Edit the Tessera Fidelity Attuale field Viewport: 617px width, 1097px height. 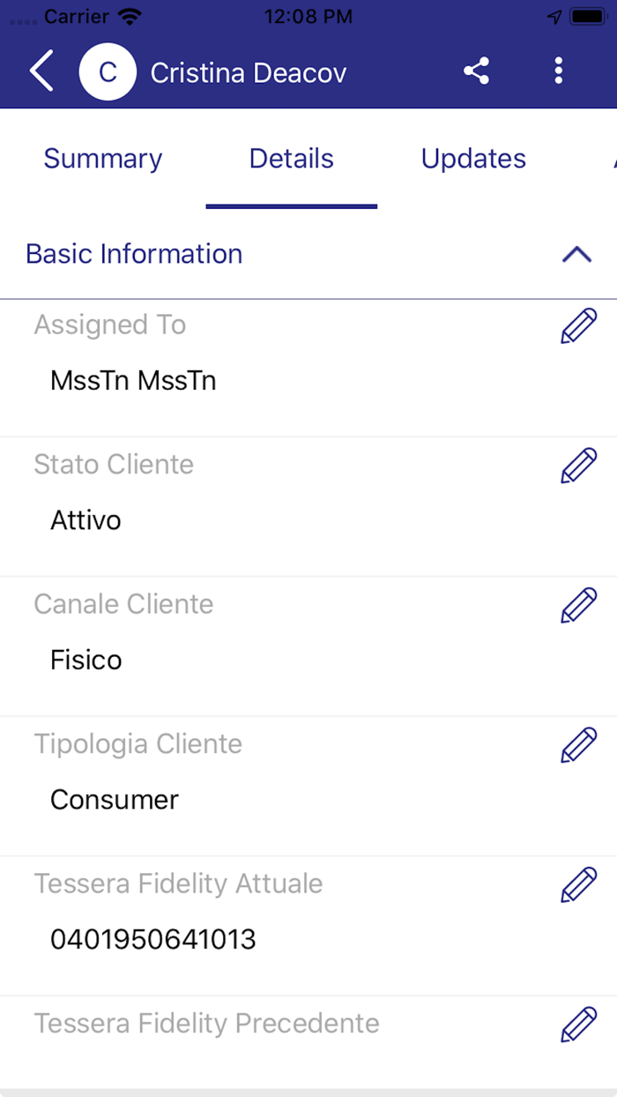pos(578,884)
